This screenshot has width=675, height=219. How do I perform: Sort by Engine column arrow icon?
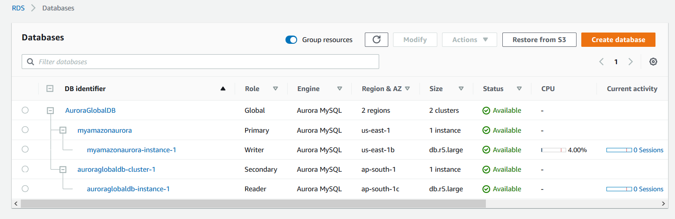[x=340, y=88]
